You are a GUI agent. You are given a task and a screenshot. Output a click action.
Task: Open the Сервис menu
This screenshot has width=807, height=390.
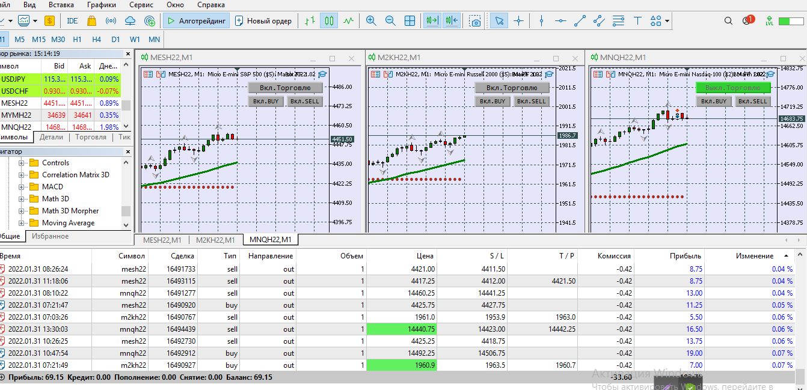pyautogui.click(x=141, y=5)
